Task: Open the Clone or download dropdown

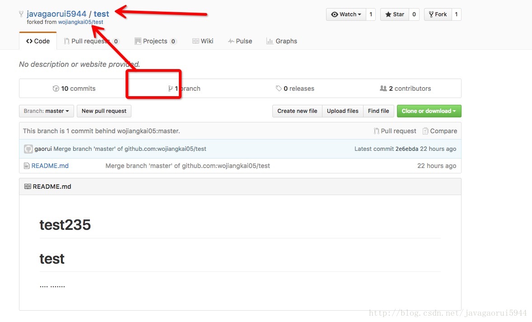Action: click(x=429, y=111)
